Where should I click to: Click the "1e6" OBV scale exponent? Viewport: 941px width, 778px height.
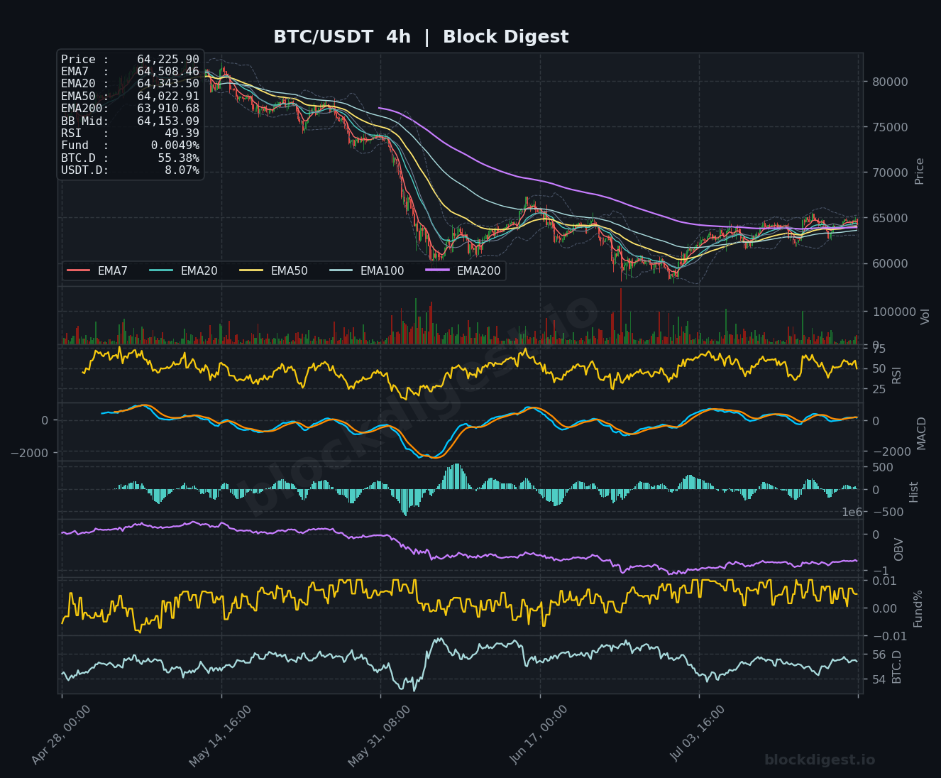(x=852, y=513)
